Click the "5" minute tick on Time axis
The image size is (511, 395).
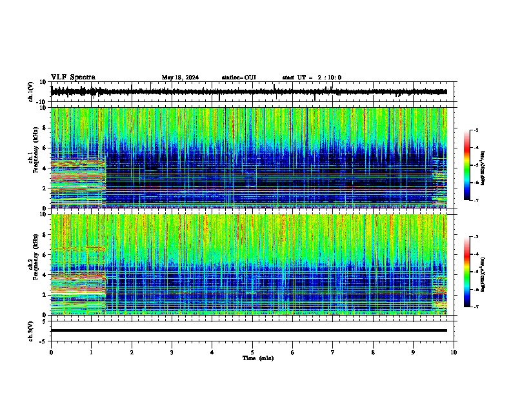[x=252, y=352]
